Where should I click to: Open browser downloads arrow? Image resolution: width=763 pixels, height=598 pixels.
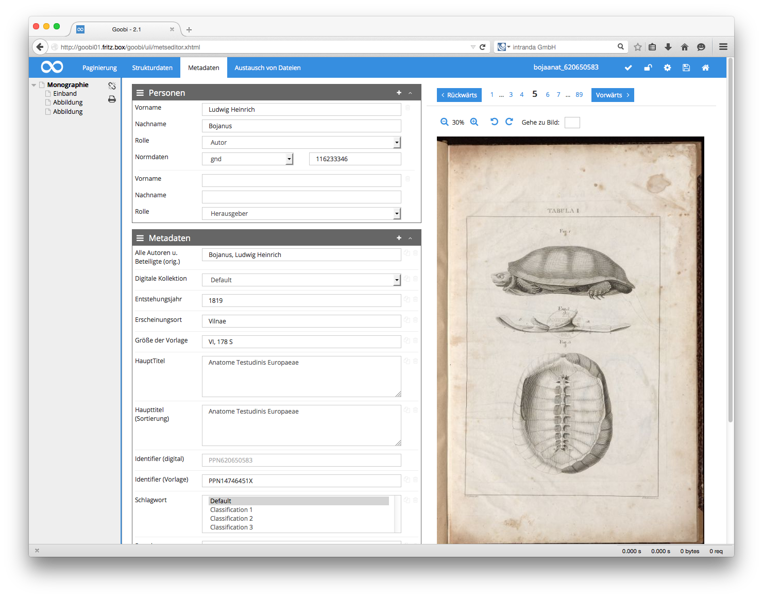668,47
